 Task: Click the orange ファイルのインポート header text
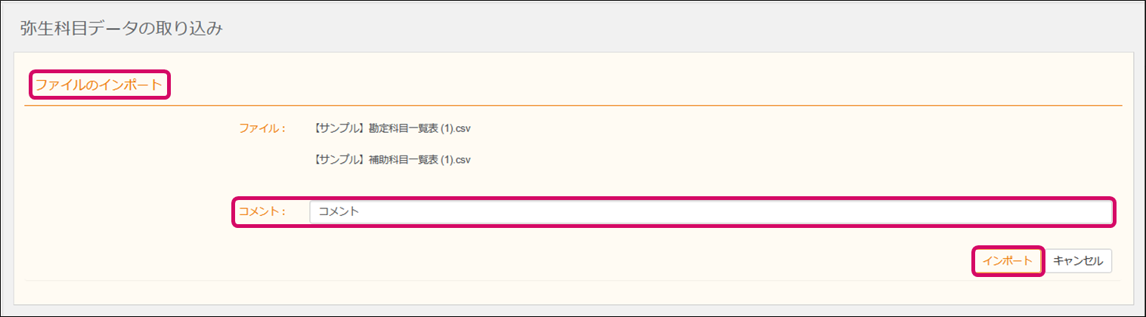[99, 85]
